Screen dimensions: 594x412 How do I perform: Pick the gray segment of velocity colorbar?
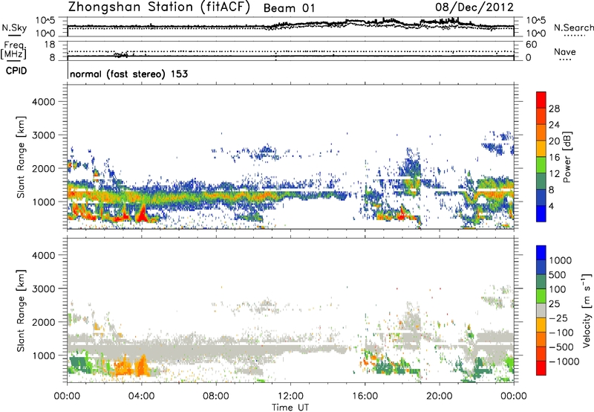pyautogui.click(x=541, y=310)
